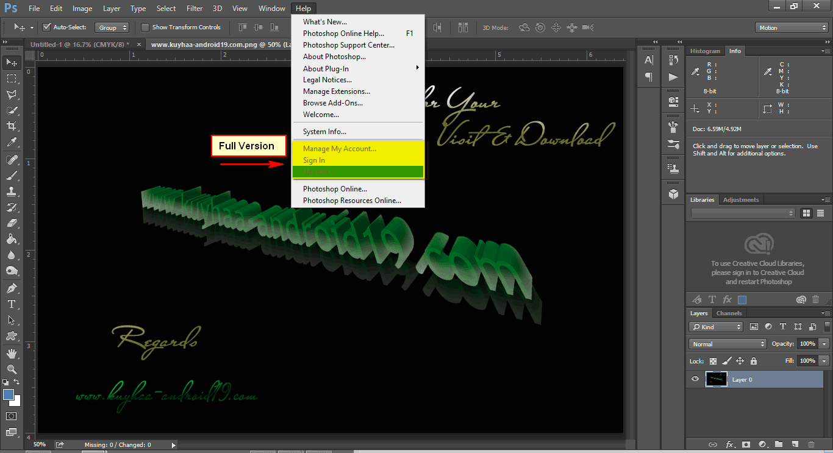Viewport: 833px width, 453px height.
Task: Open the Filter menu
Action: [195, 9]
